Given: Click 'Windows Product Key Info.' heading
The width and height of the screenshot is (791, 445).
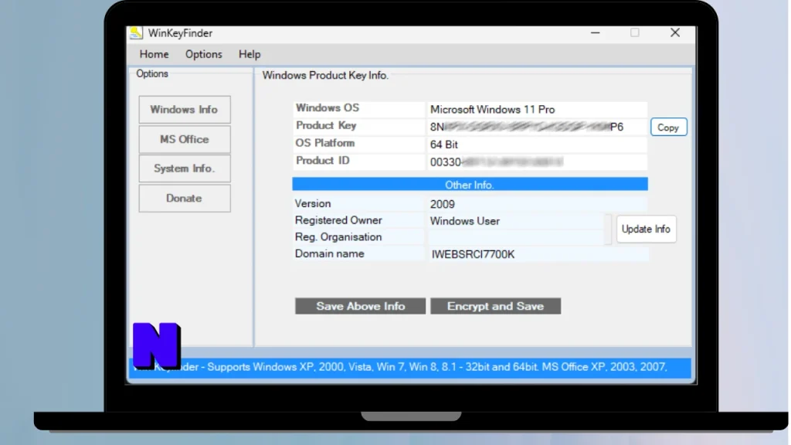Looking at the screenshot, I should (x=325, y=75).
